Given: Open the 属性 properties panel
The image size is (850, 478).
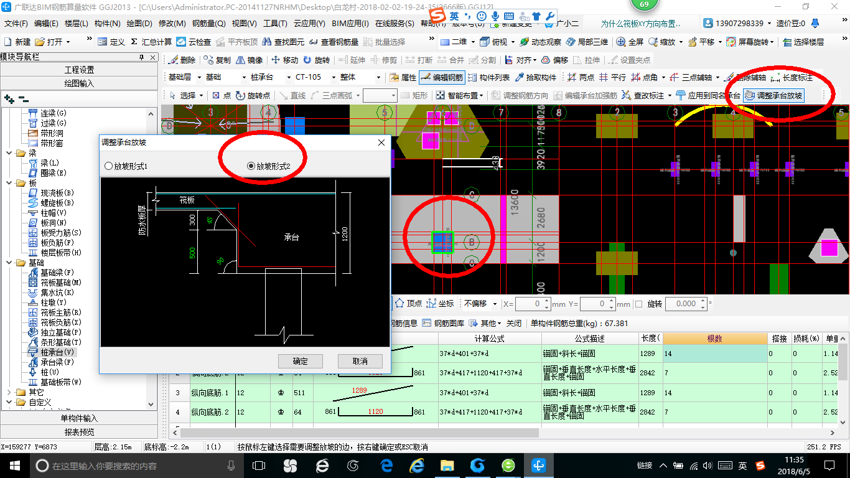Looking at the screenshot, I should click(403, 77).
